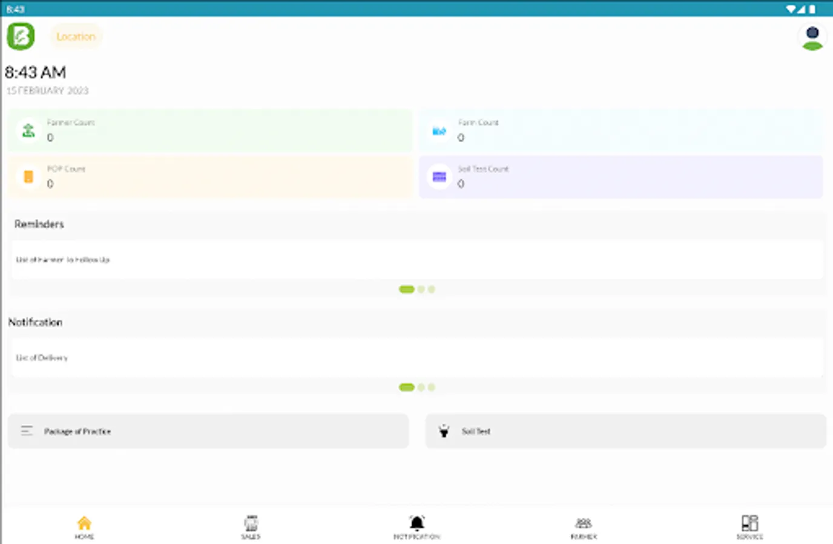833x544 pixels.
Task: Switch to Sales tab
Action: click(x=251, y=527)
